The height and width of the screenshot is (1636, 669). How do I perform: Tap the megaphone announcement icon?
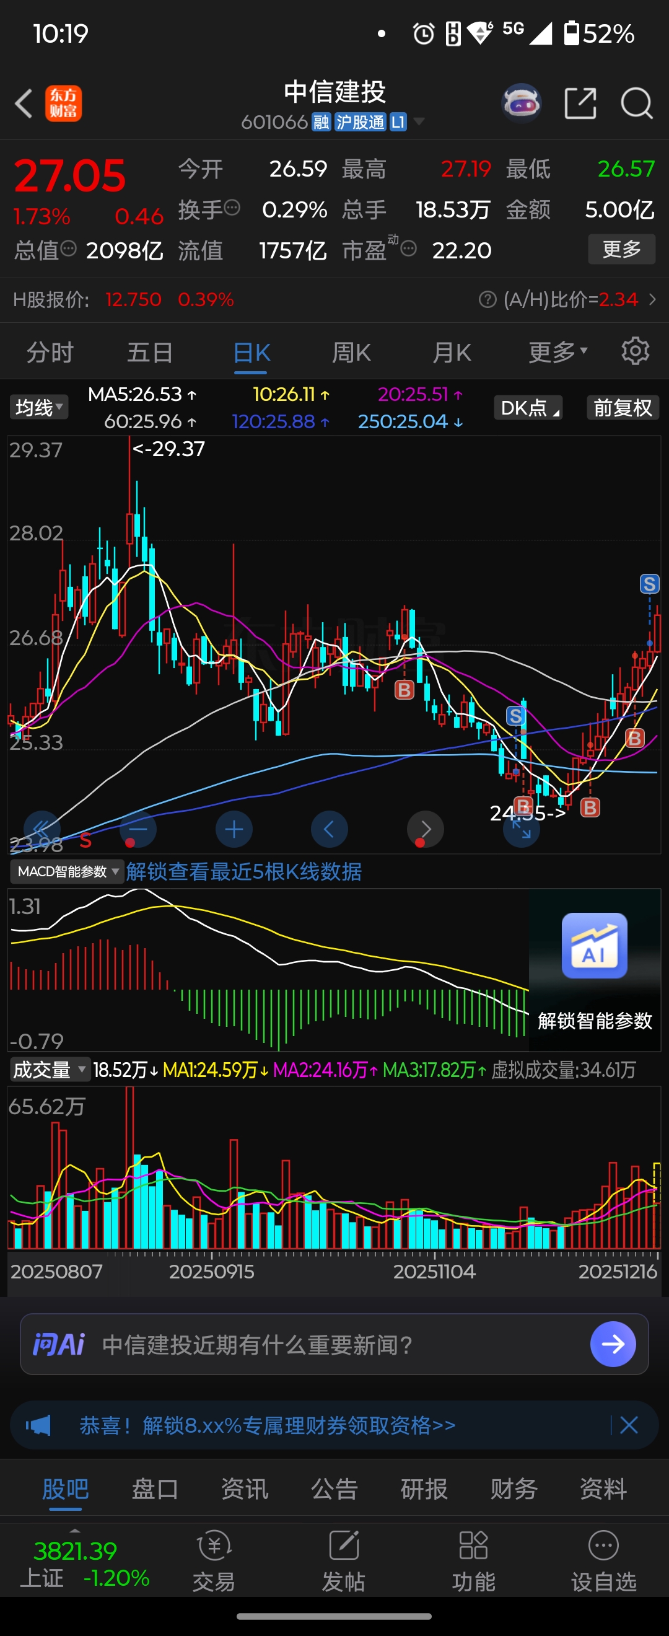[38, 1425]
